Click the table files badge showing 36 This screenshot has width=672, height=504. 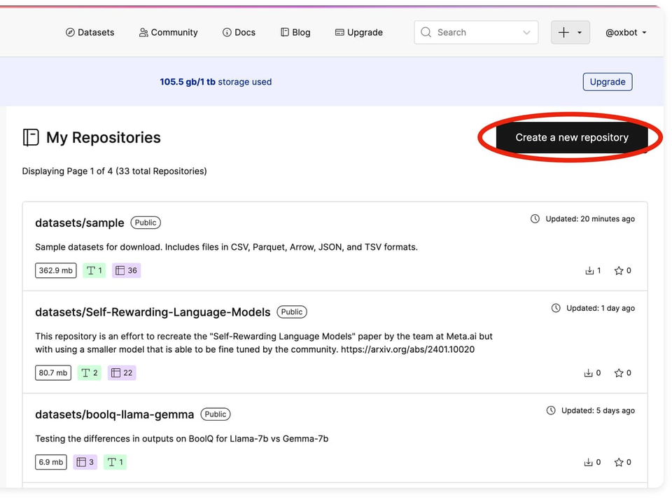(126, 270)
